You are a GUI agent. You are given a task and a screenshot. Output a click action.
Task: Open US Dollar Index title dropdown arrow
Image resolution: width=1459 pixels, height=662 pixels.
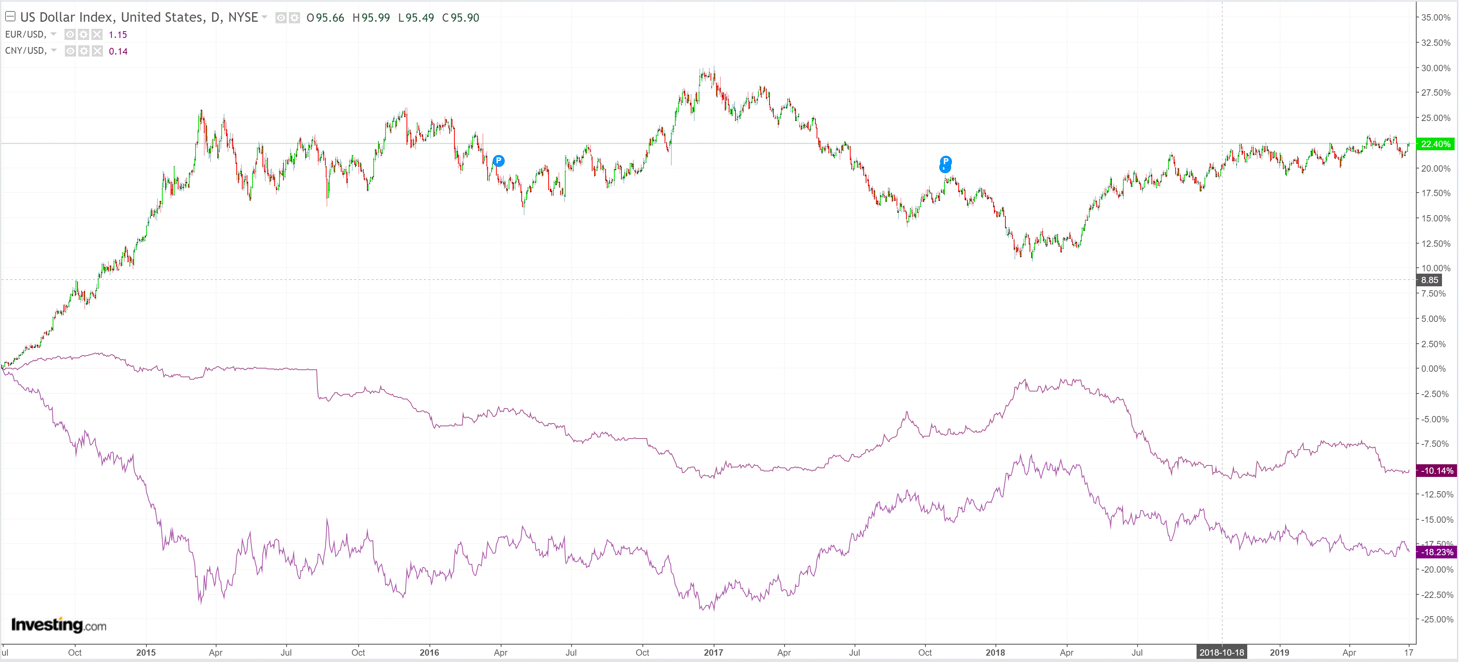(264, 17)
